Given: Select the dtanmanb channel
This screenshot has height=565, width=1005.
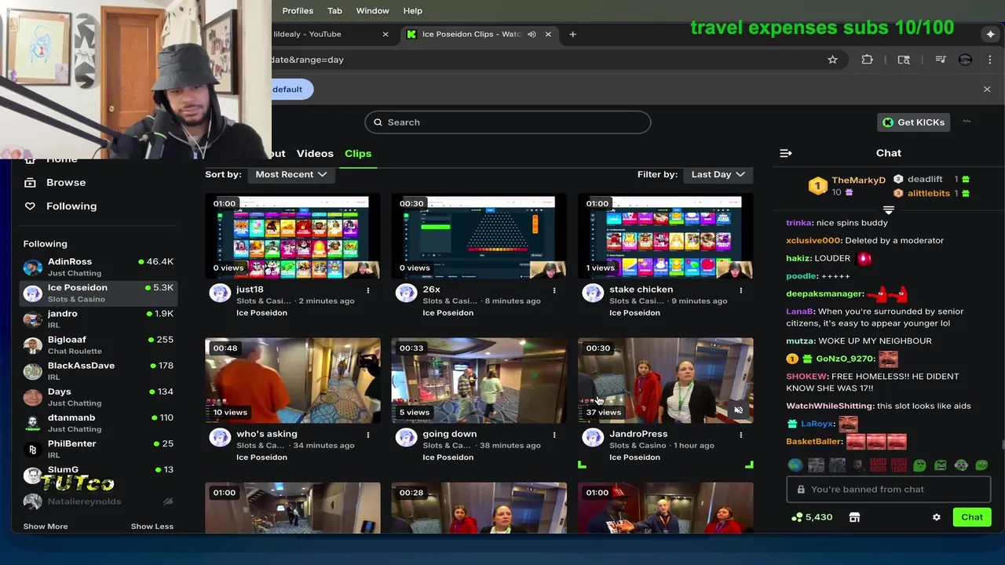Looking at the screenshot, I should pos(100,422).
